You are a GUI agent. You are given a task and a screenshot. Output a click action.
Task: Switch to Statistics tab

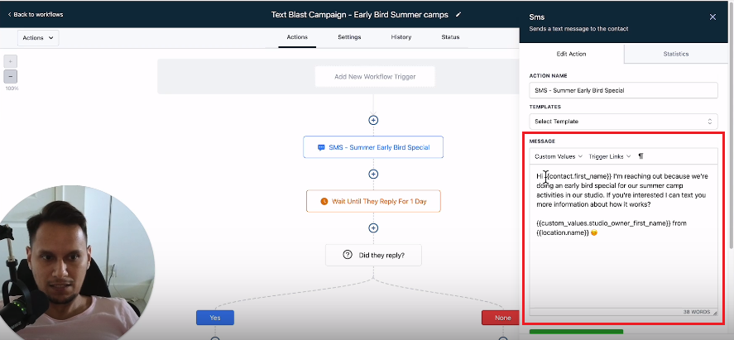click(x=675, y=54)
